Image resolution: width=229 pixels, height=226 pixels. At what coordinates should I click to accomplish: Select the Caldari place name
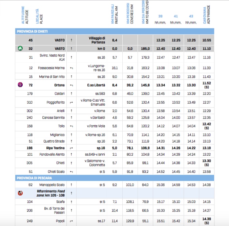click(59, 94)
